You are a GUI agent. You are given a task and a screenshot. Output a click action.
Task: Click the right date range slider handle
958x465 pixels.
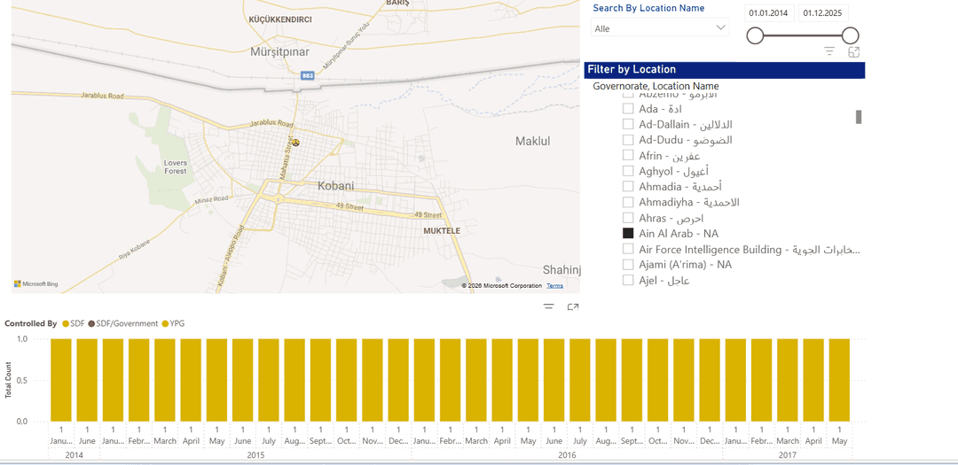pos(850,35)
